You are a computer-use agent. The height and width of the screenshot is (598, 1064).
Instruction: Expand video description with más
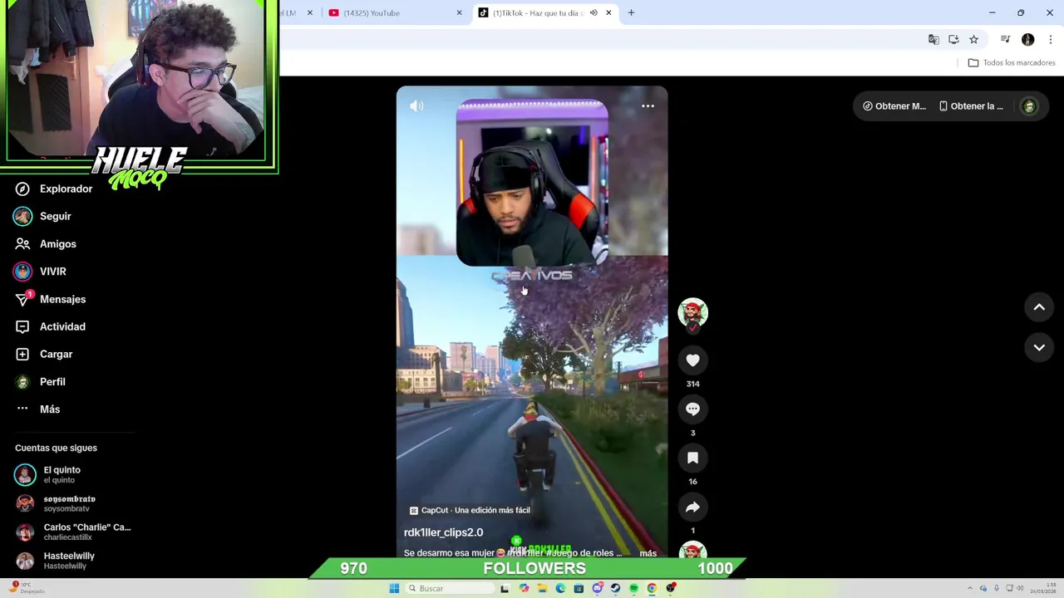(x=648, y=553)
